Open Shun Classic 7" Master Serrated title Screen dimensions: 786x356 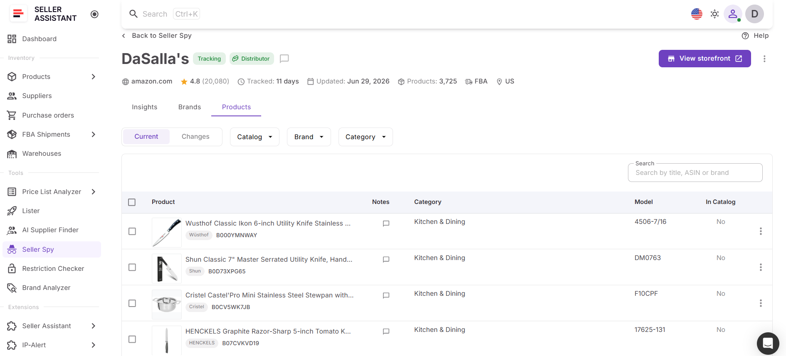point(269,259)
